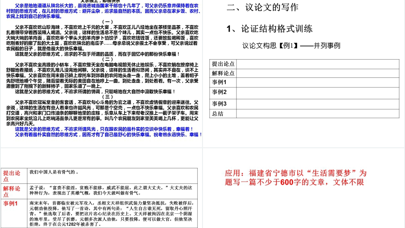Click the '解释论点' cell in the empty table

point(223,73)
